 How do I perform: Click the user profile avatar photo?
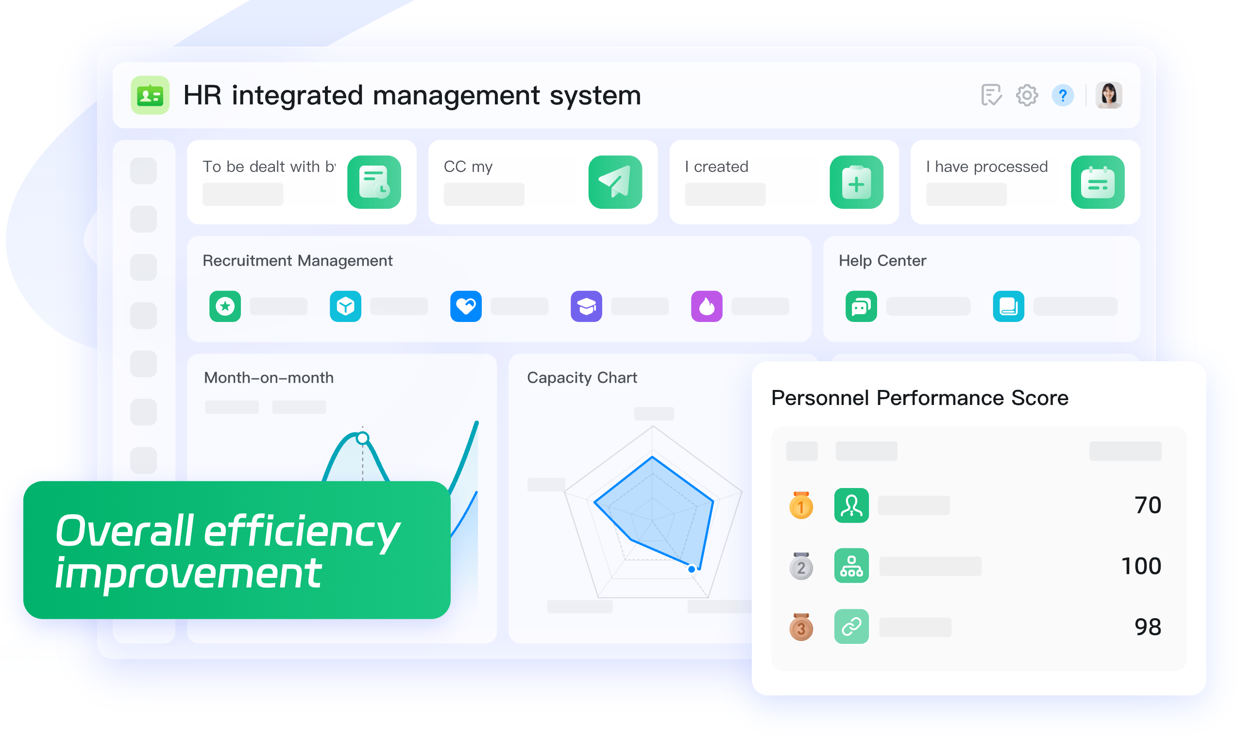[1108, 96]
